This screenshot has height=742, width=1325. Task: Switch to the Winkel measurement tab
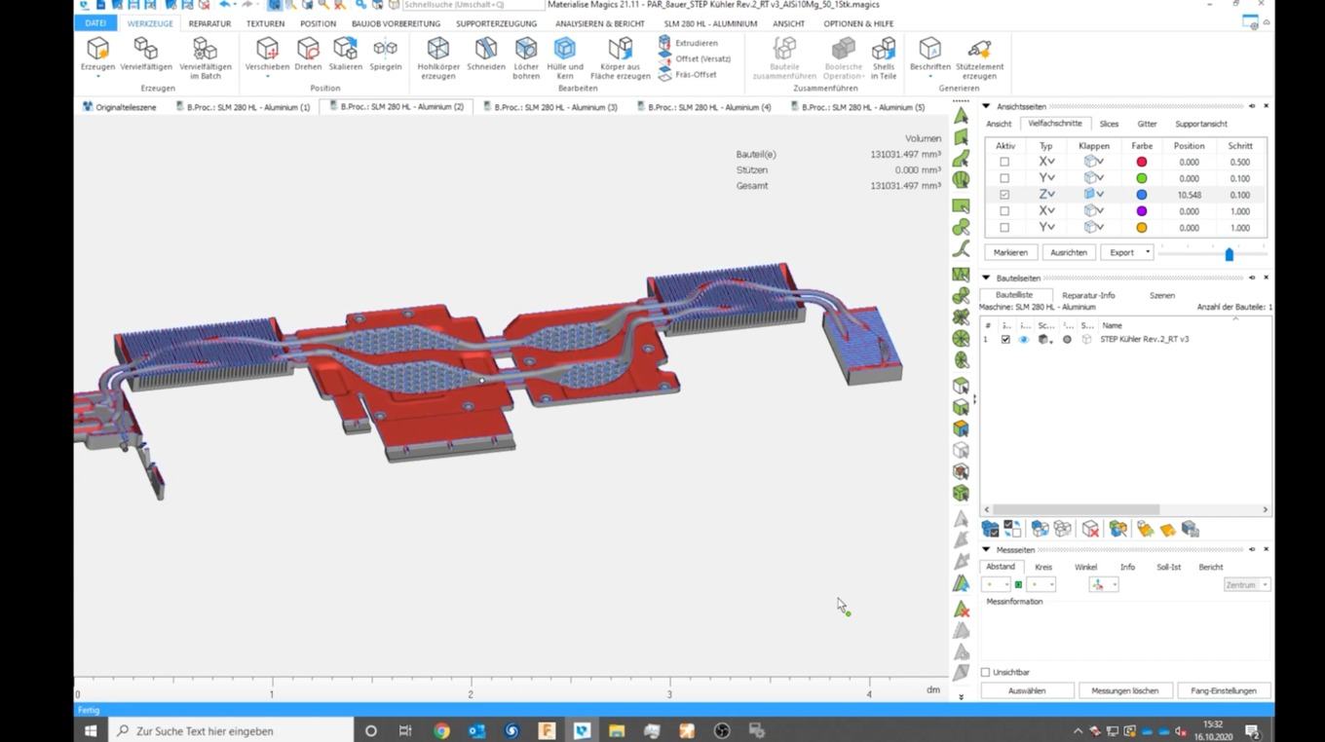[1085, 567]
